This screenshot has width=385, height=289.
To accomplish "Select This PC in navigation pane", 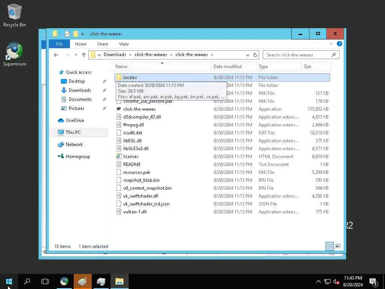I will (73, 132).
